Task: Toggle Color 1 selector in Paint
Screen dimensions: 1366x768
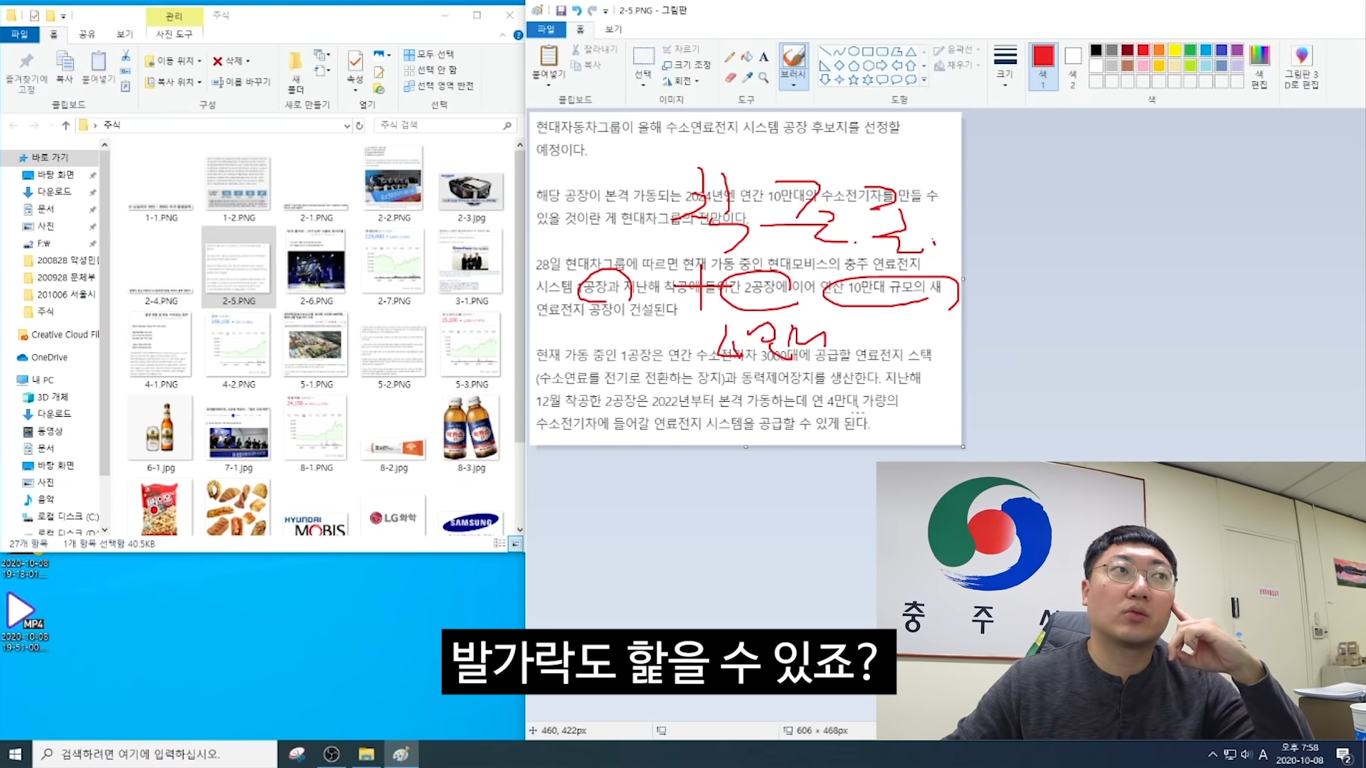Action: click(x=1043, y=66)
